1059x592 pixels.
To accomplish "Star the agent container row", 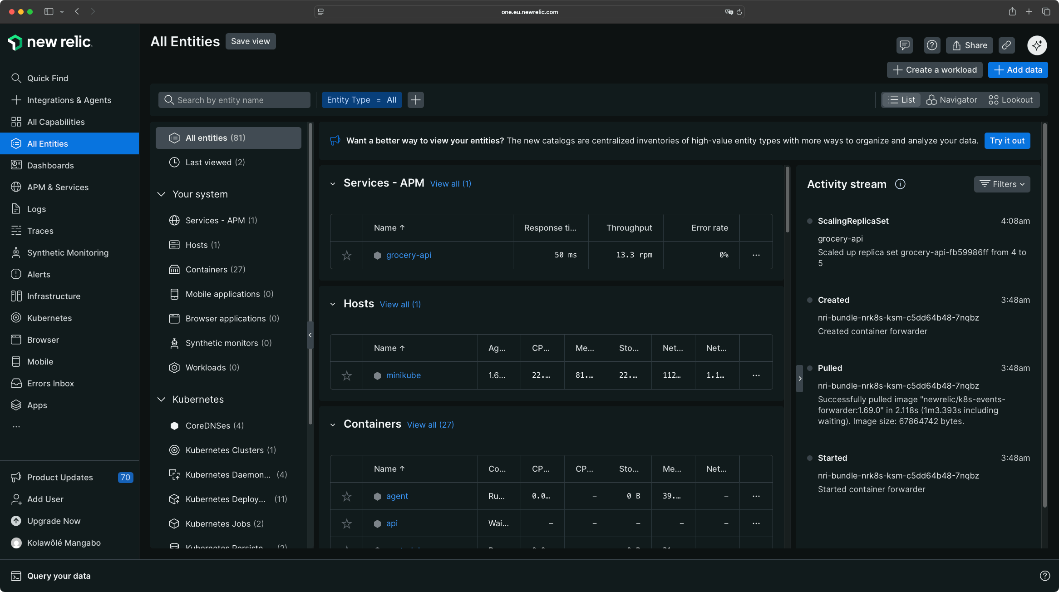I will (346, 496).
